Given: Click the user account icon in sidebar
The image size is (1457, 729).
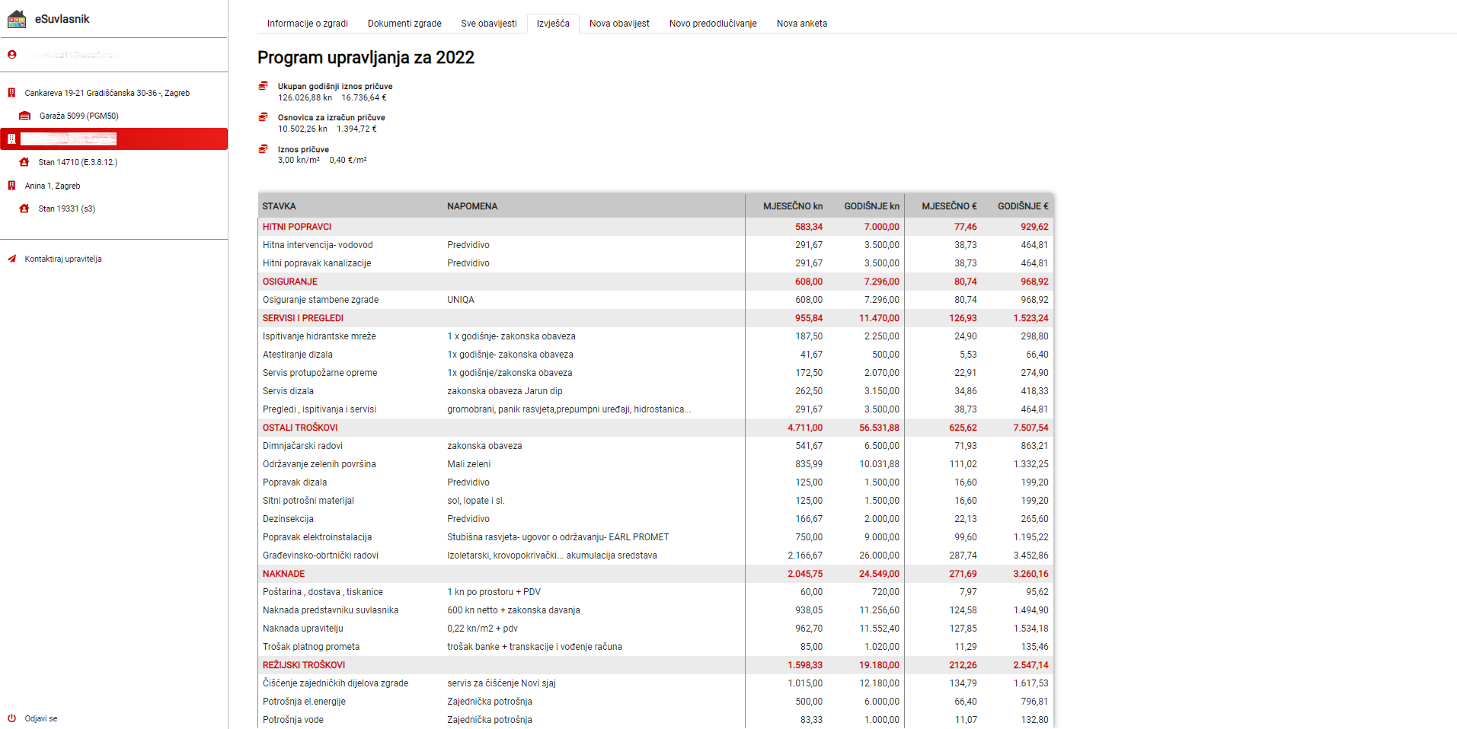Looking at the screenshot, I should (12, 55).
